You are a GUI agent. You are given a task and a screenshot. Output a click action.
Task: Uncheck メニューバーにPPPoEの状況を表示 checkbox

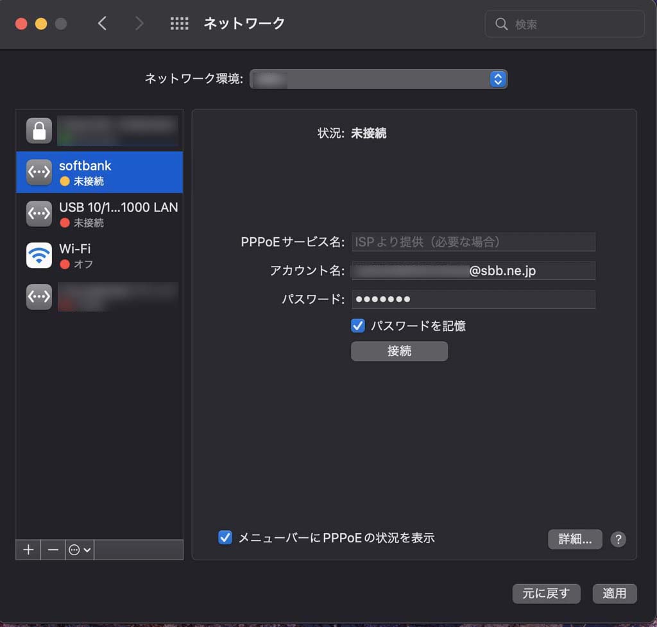tap(225, 538)
